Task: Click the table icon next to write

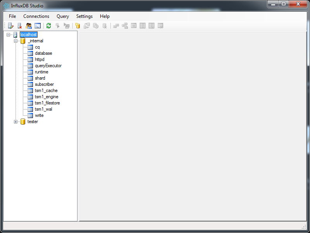Action: coord(30,115)
